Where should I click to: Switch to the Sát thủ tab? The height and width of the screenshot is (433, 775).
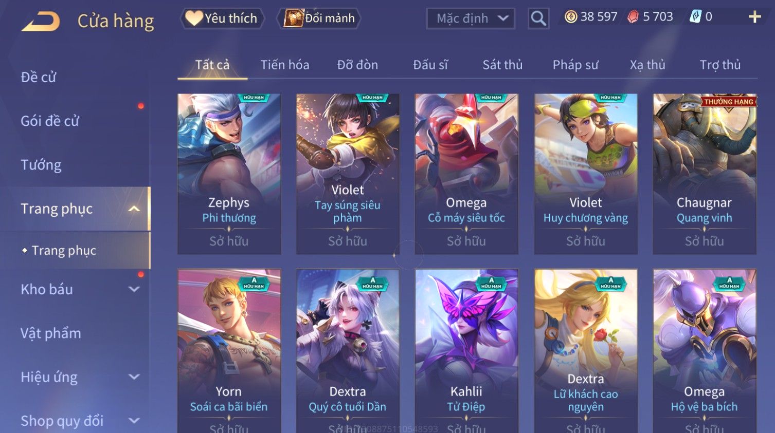point(502,65)
